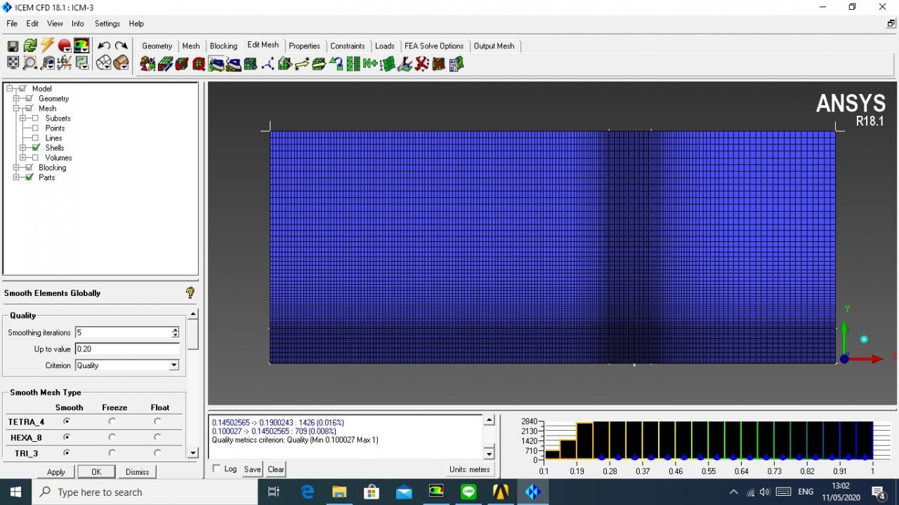Click the wireframe display icon
Image resolution: width=899 pixels, height=505 pixels.
click(104, 63)
